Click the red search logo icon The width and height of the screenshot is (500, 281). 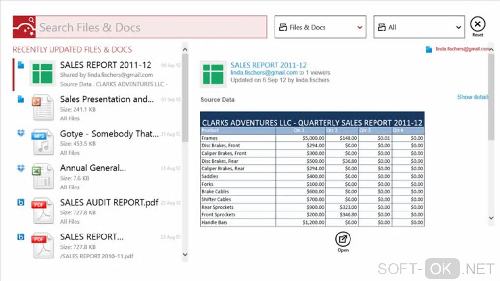point(24,27)
